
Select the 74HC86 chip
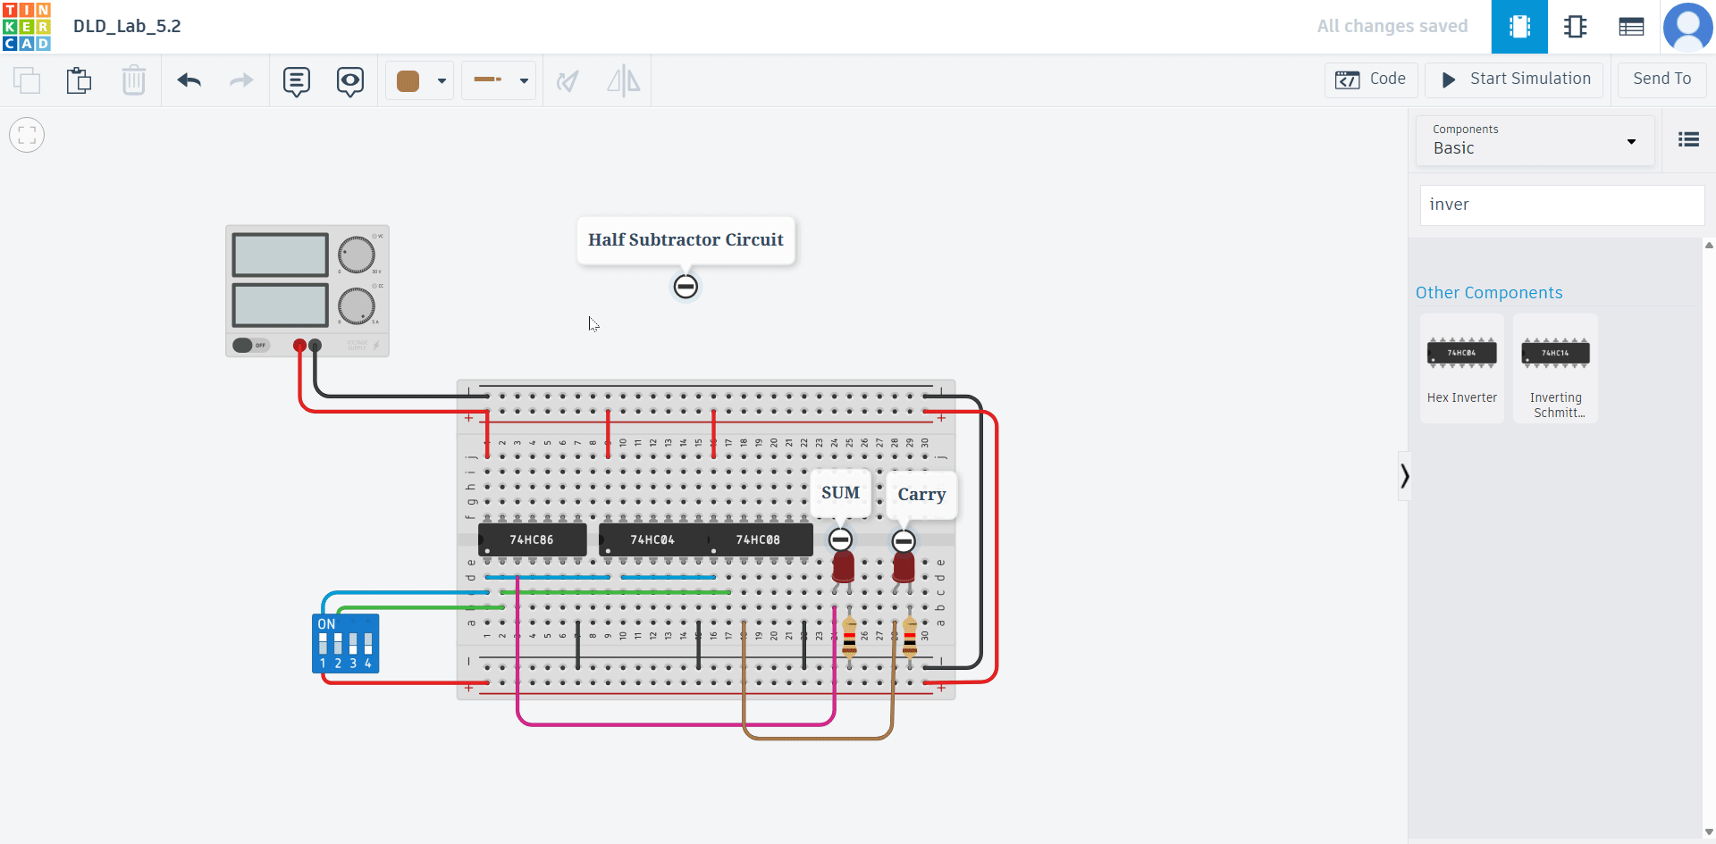coord(532,539)
